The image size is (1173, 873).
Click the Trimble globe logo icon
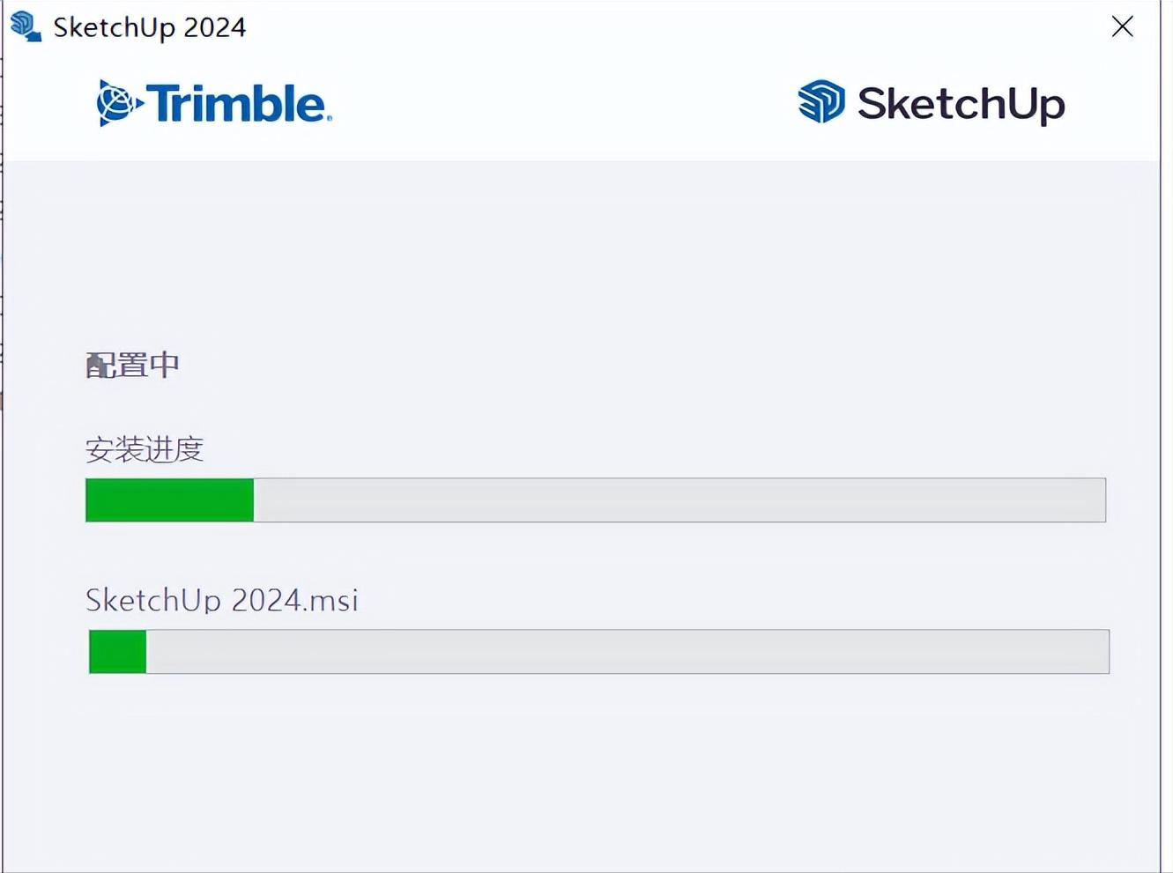pos(118,103)
